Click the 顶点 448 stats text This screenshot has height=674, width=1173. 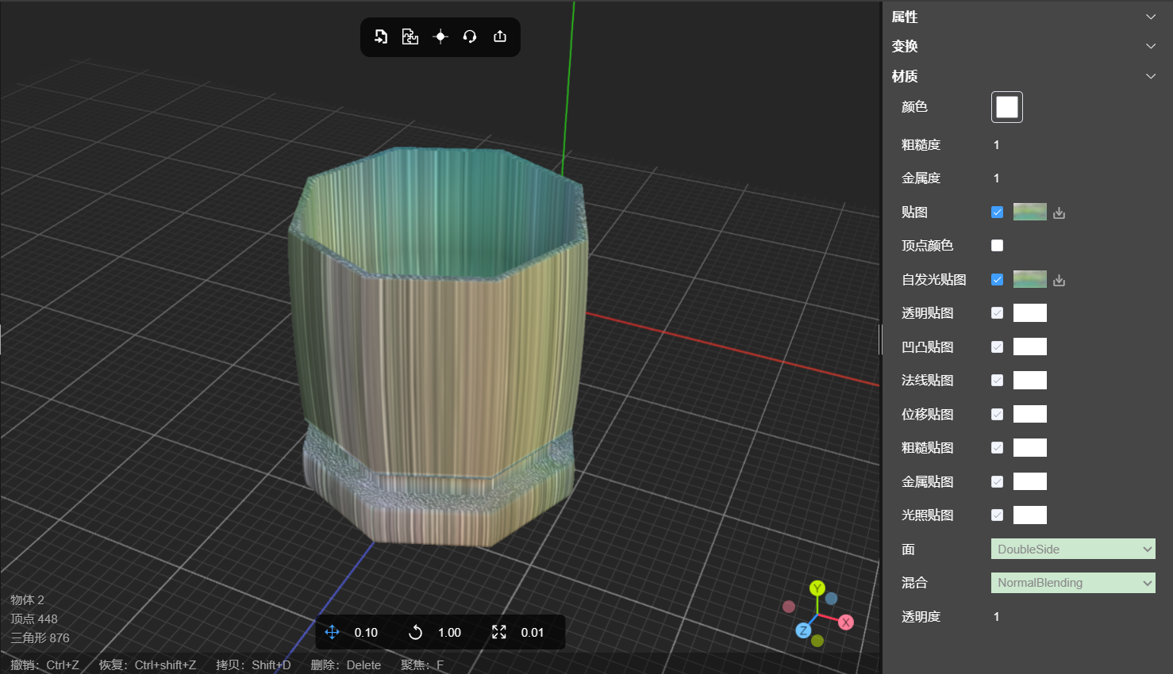point(34,619)
